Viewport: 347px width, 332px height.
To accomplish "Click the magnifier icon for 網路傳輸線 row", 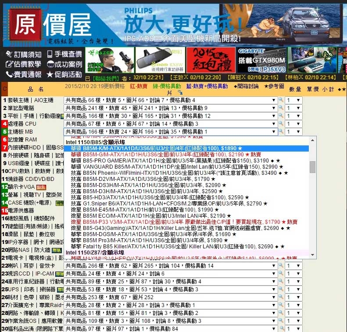I will (281, 313).
